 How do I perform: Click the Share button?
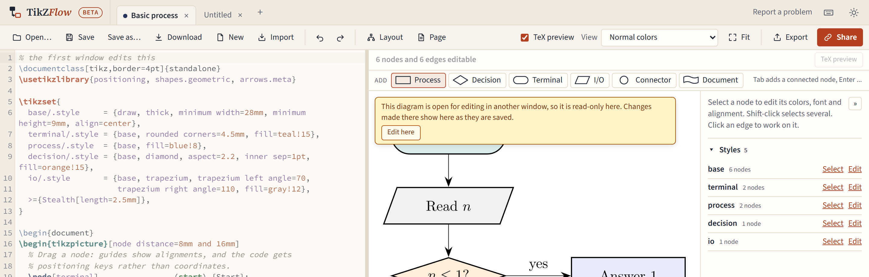point(840,37)
